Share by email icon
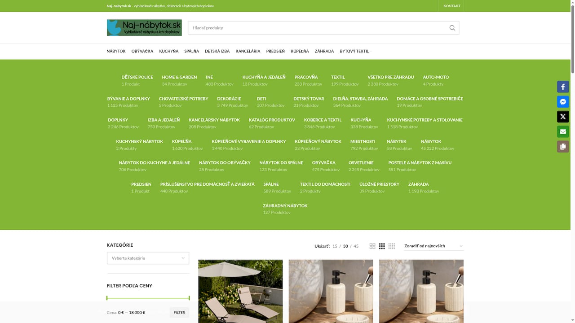Screen dimensions: 575x323 point(563,131)
